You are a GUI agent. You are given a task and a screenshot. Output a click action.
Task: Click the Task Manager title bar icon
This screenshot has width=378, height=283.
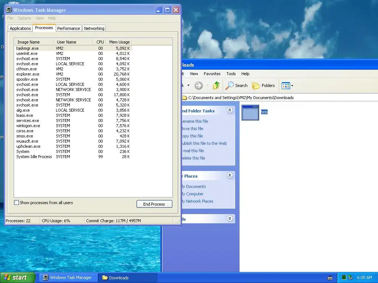[9, 10]
